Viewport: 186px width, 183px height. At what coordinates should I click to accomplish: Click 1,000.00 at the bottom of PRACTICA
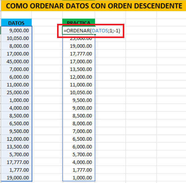click(x=79, y=178)
